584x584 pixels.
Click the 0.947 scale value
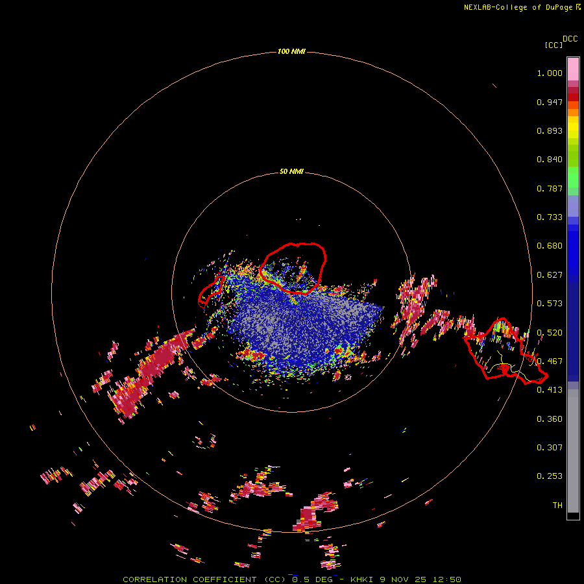click(x=550, y=102)
